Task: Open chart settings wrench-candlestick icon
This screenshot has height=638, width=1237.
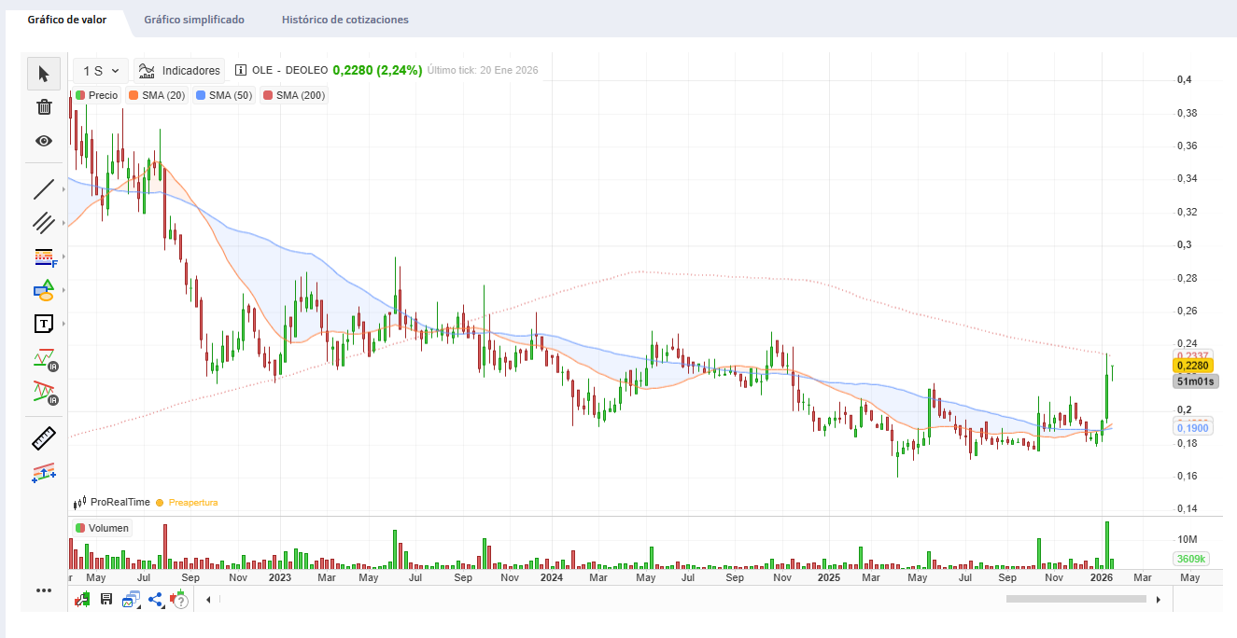Action: pos(82,600)
